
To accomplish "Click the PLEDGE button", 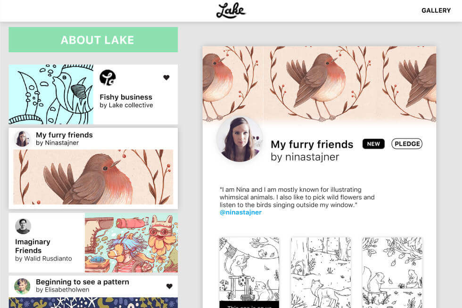I will point(407,144).
